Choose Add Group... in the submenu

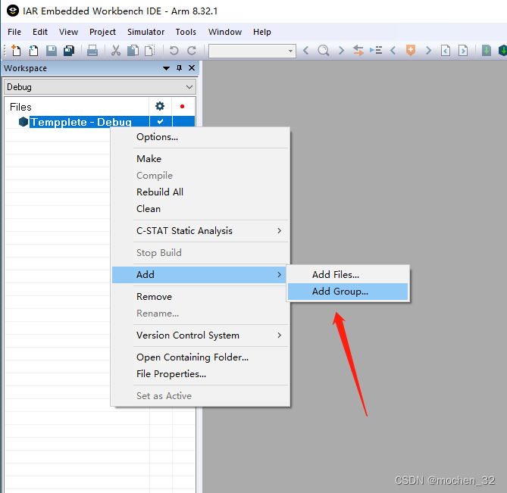(x=348, y=292)
